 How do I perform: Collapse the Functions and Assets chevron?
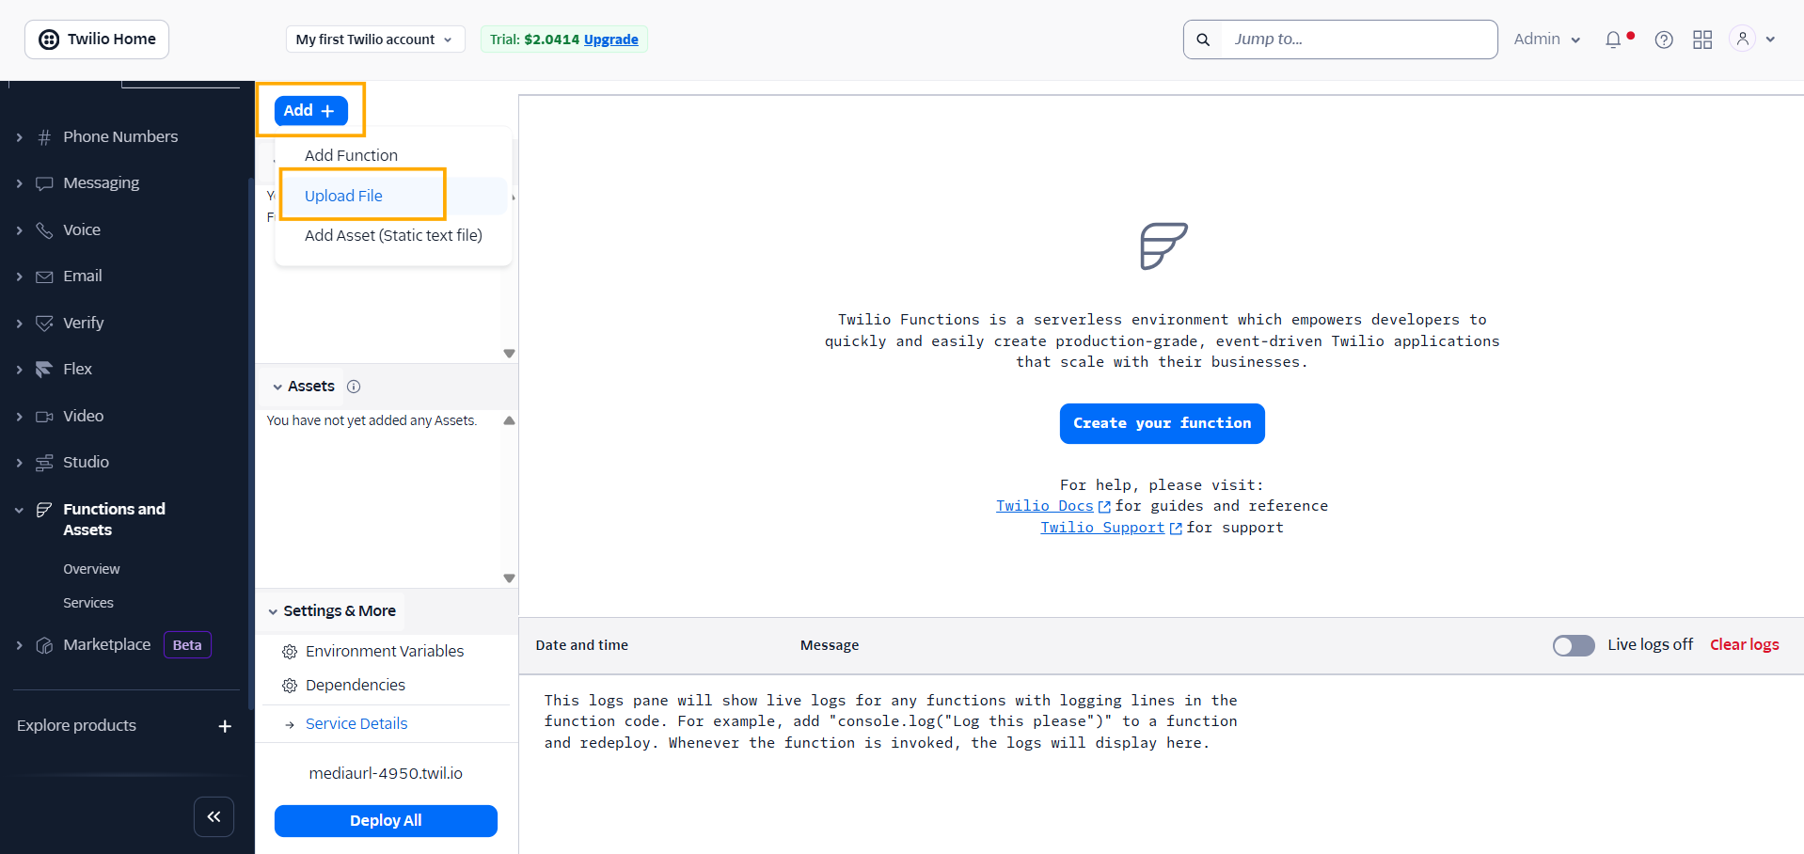click(x=19, y=510)
